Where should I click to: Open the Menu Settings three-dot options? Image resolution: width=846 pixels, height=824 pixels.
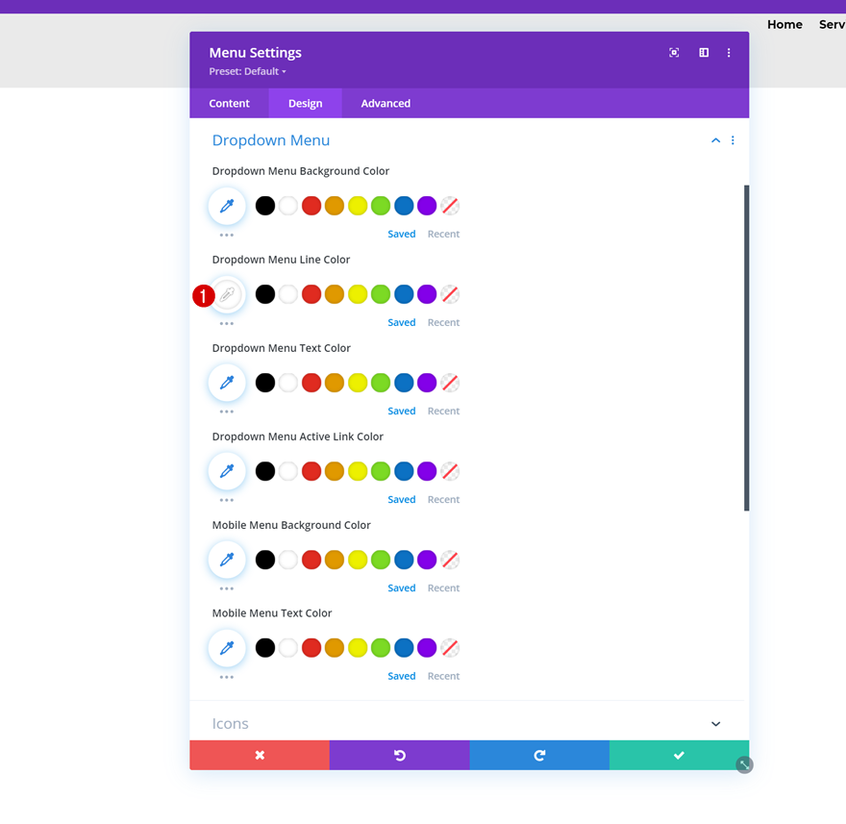pos(729,52)
